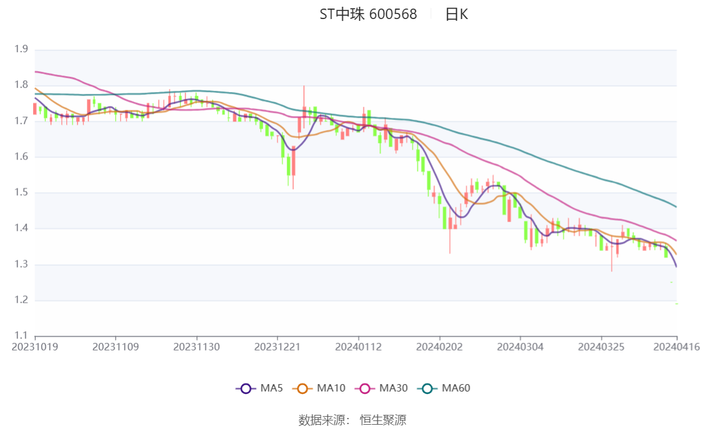Click the 20231109 date axis label
The width and height of the screenshot is (705, 429).
115,347
